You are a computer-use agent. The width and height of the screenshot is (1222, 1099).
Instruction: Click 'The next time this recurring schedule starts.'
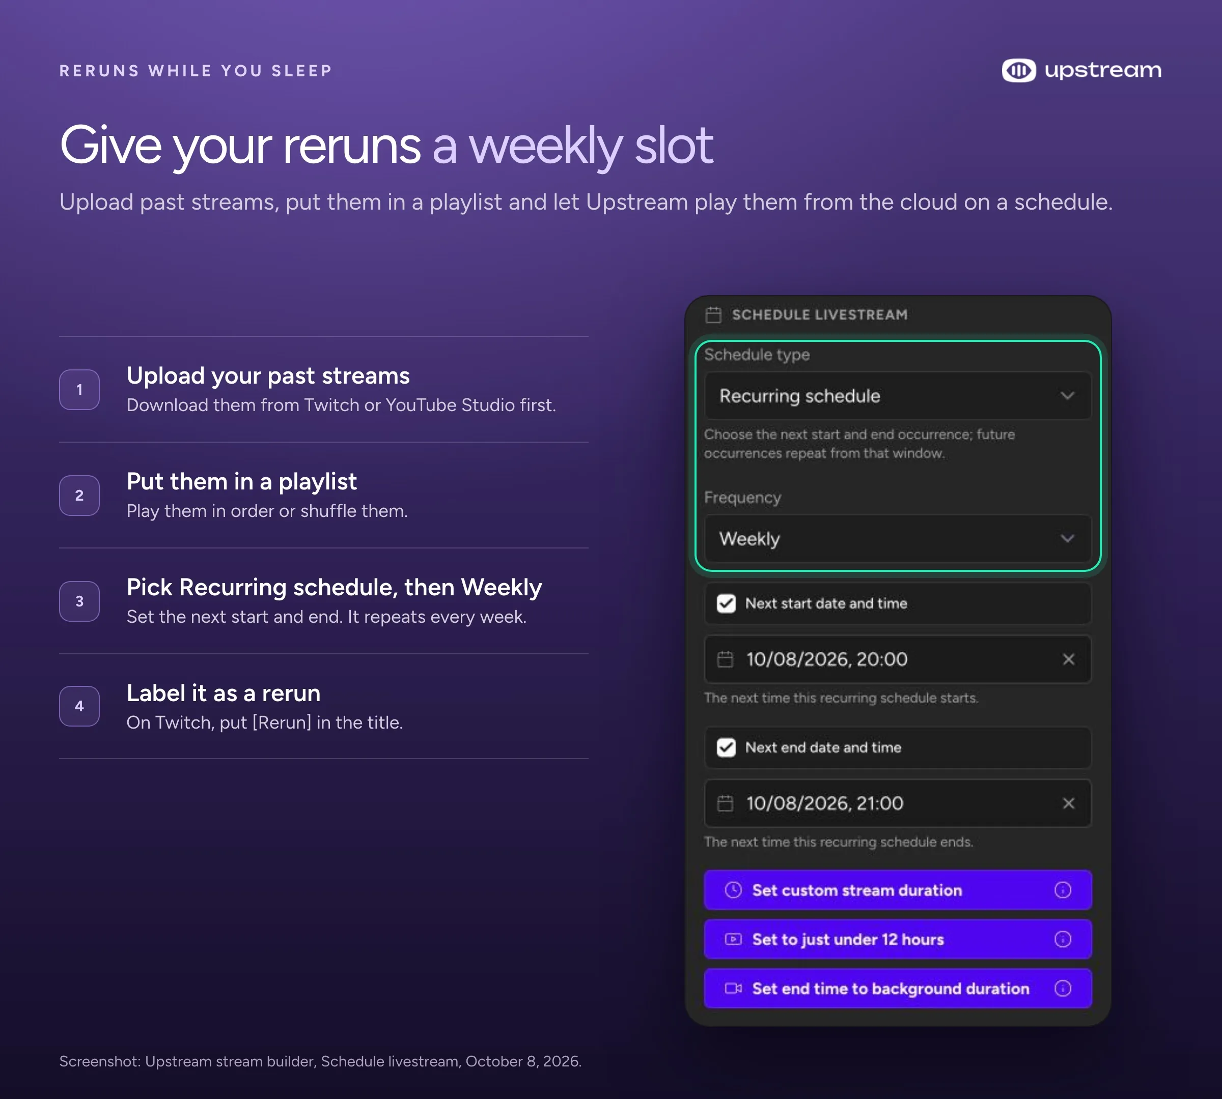(841, 698)
